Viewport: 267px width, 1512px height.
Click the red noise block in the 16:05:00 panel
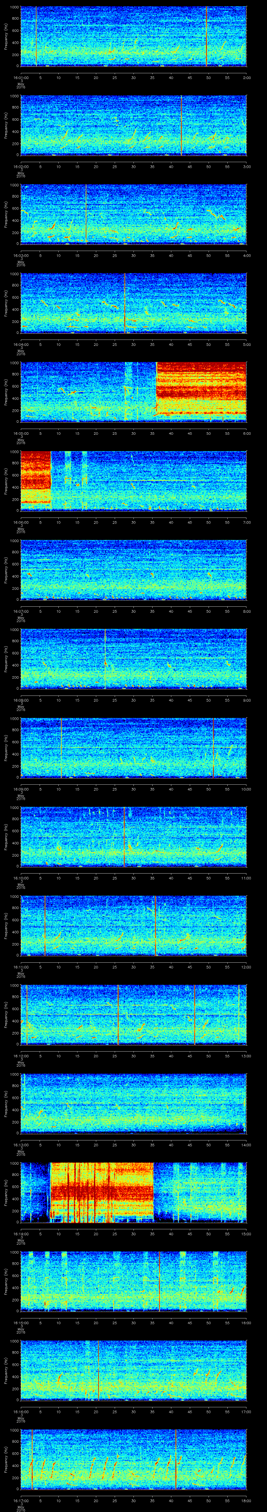coord(201,389)
